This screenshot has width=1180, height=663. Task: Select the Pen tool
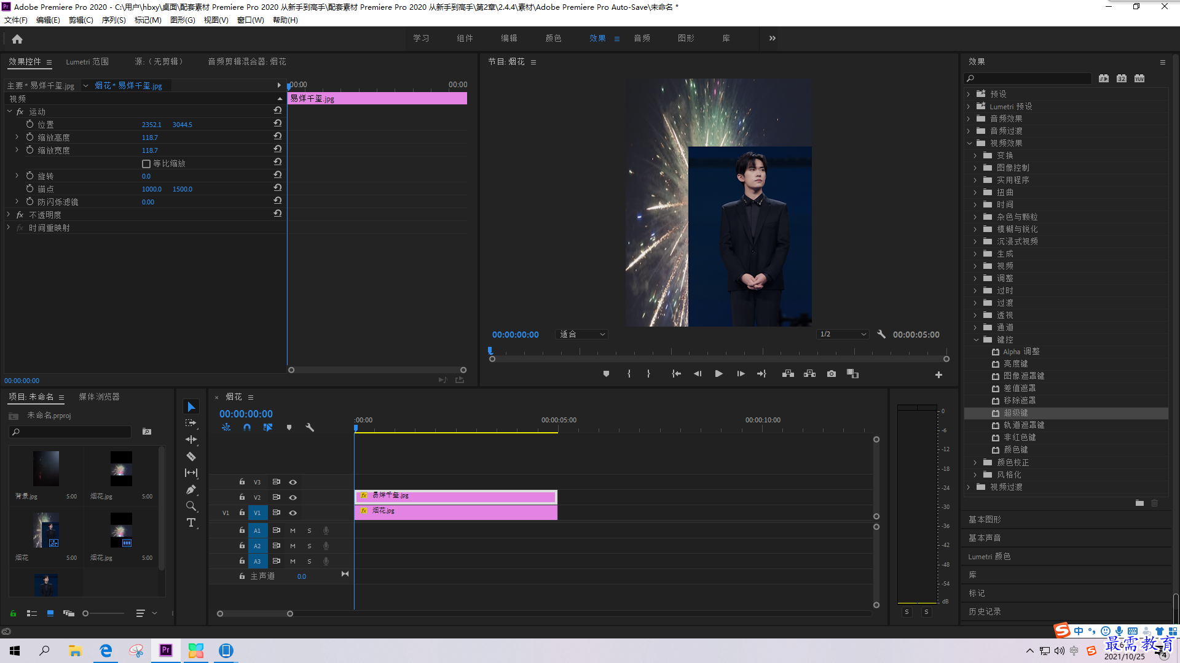[x=191, y=489]
